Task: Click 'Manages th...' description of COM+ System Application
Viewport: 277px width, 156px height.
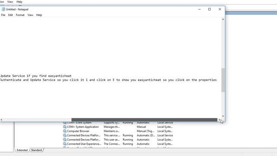Action: (x=112, y=127)
